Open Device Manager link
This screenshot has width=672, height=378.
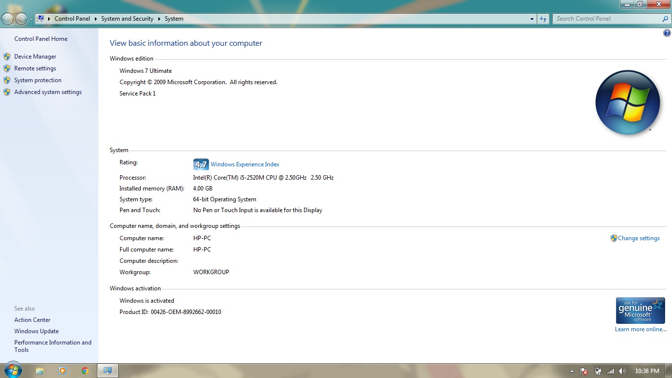(x=35, y=57)
